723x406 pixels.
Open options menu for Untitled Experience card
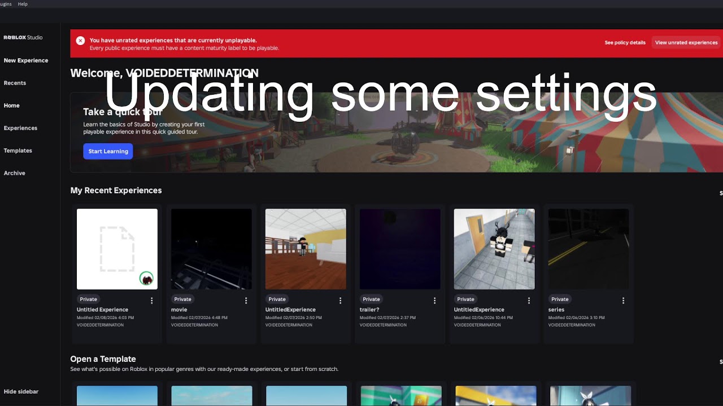[x=151, y=301]
